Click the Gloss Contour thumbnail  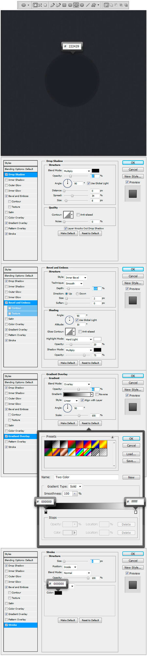(69, 332)
